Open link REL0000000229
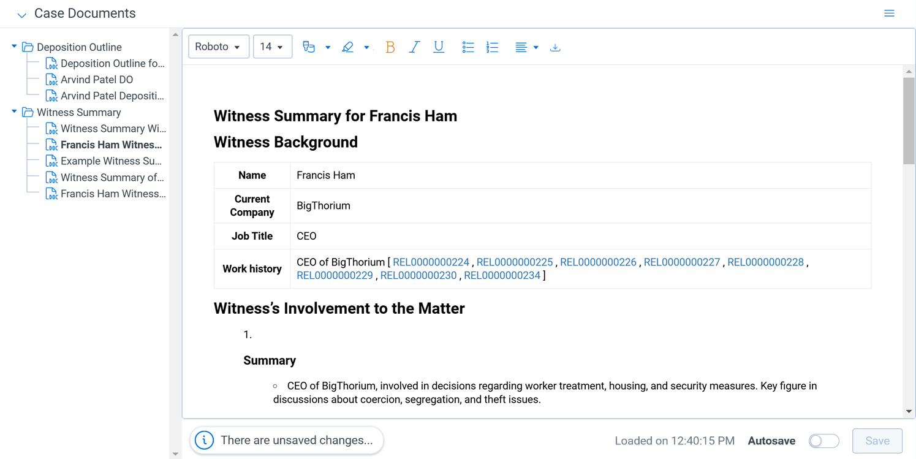Screen dimensions: 916x459 point(335,276)
